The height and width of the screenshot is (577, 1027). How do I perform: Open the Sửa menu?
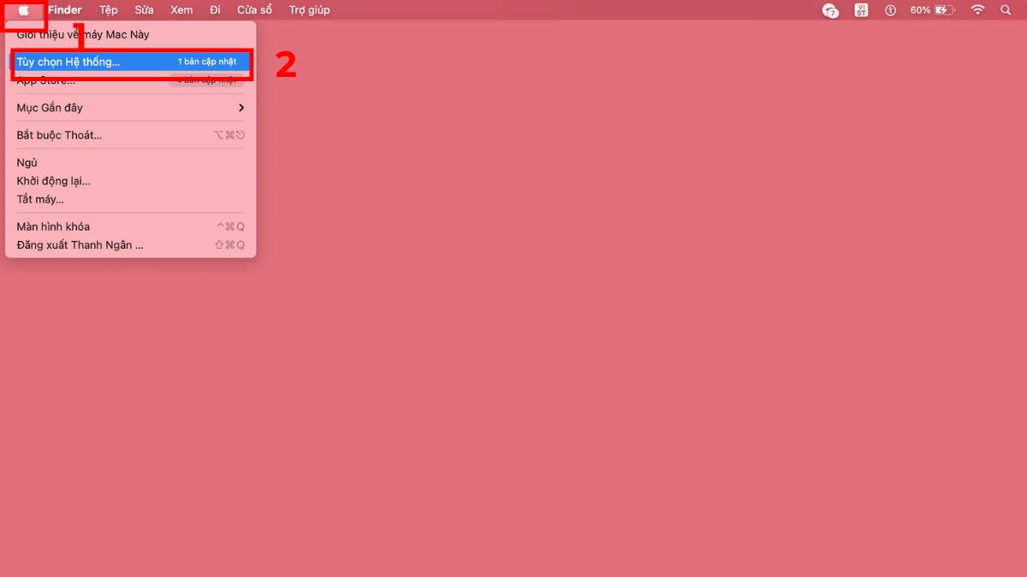point(144,10)
